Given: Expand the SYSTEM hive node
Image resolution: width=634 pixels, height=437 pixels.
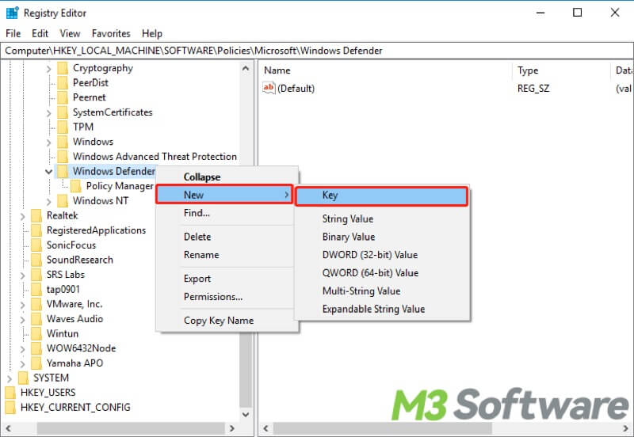Looking at the screenshot, I should (10, 378).
